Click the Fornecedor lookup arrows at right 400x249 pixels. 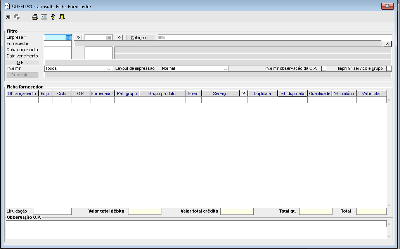pyautogui.click(x=388, y=43)
